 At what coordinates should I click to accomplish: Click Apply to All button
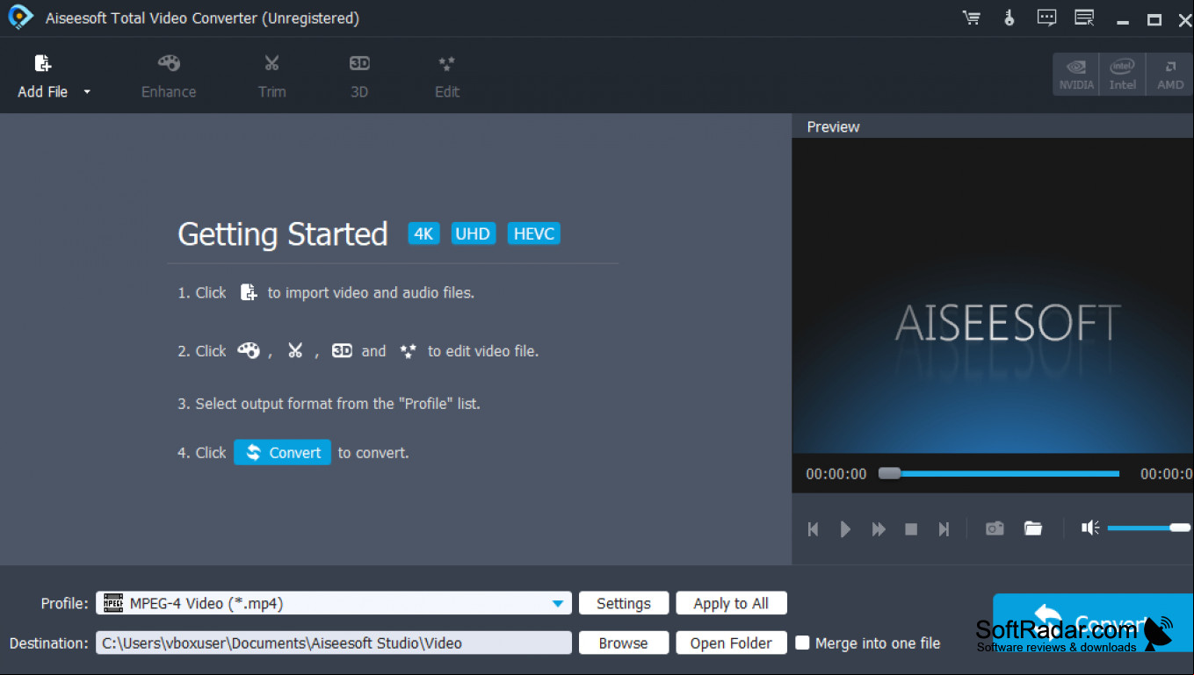coord(731,603)
